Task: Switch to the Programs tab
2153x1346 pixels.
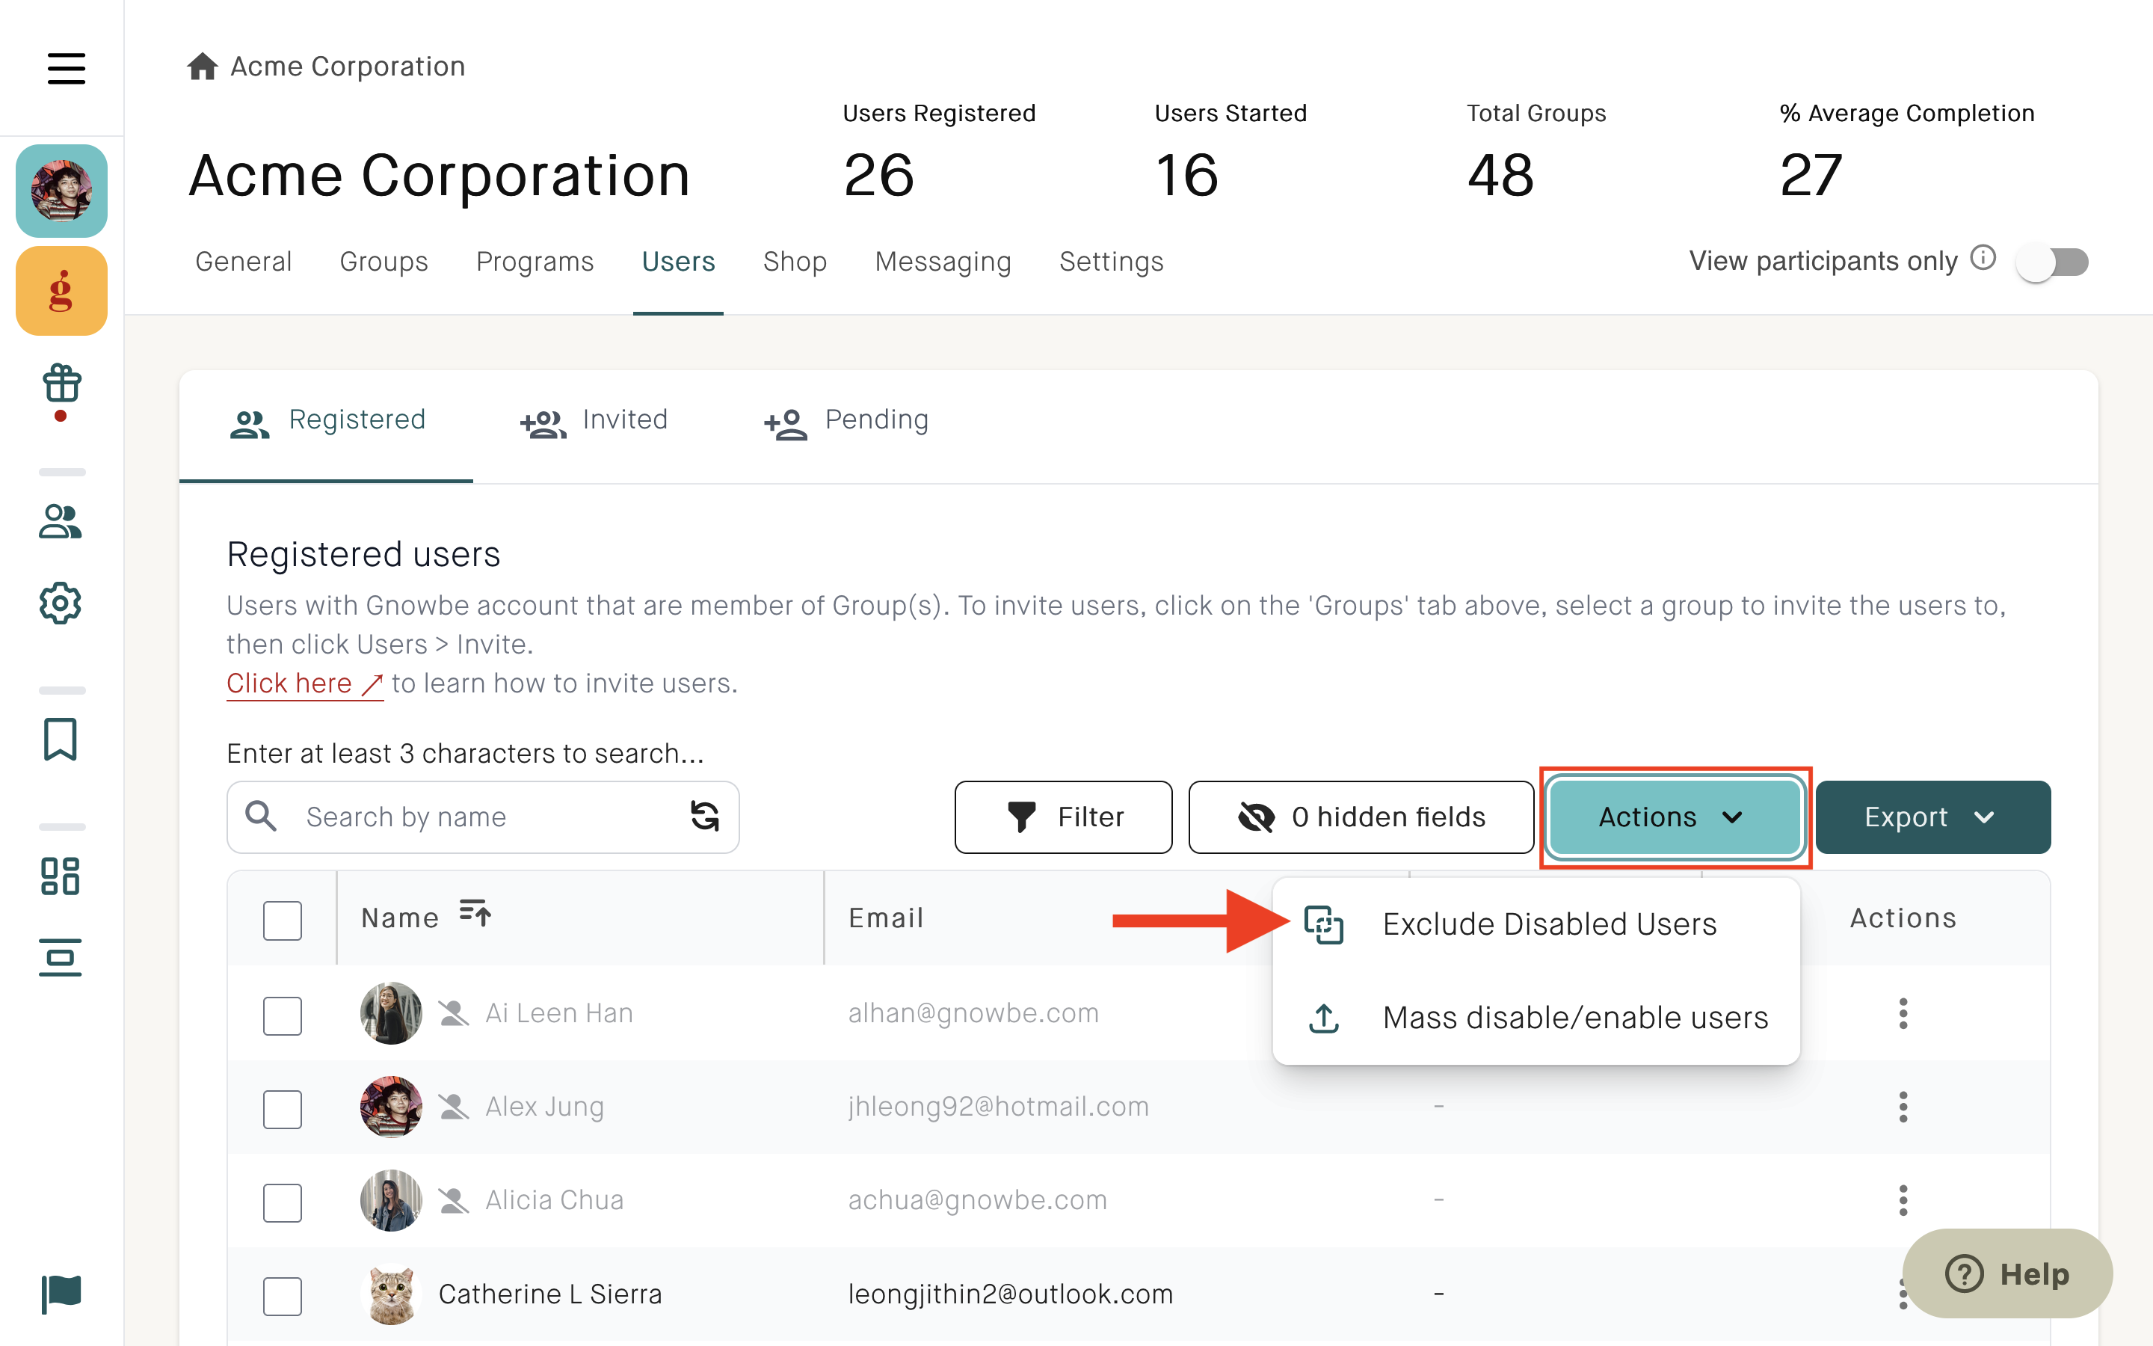Action: 535,262
